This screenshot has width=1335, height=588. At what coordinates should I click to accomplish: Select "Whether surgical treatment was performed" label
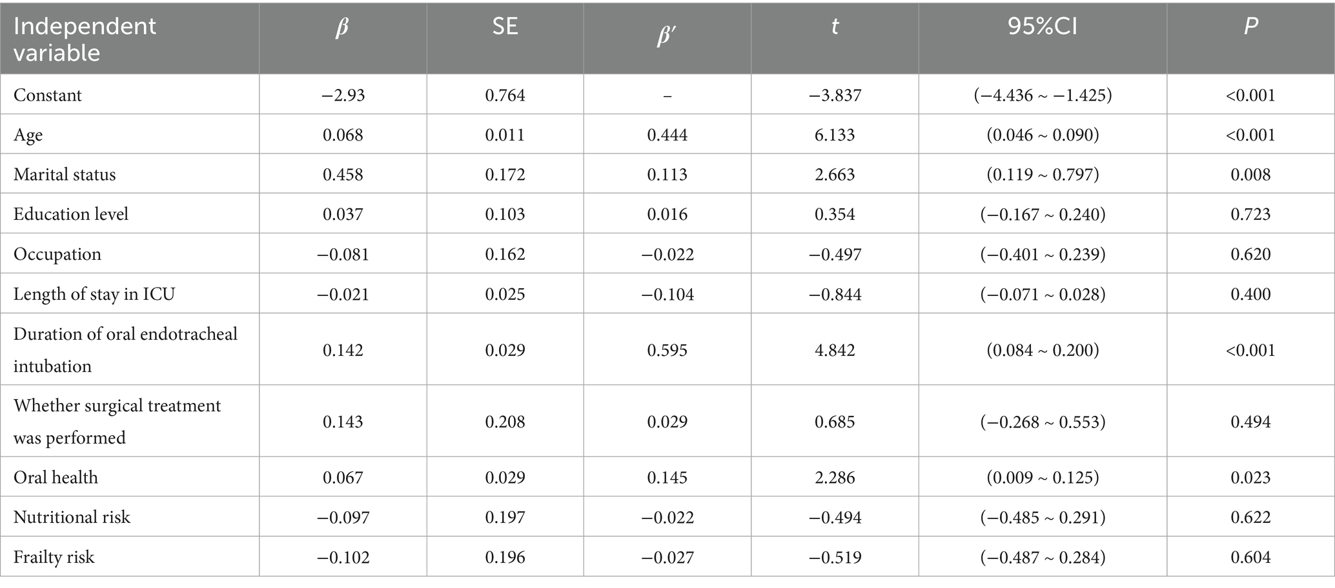[117, 422]
